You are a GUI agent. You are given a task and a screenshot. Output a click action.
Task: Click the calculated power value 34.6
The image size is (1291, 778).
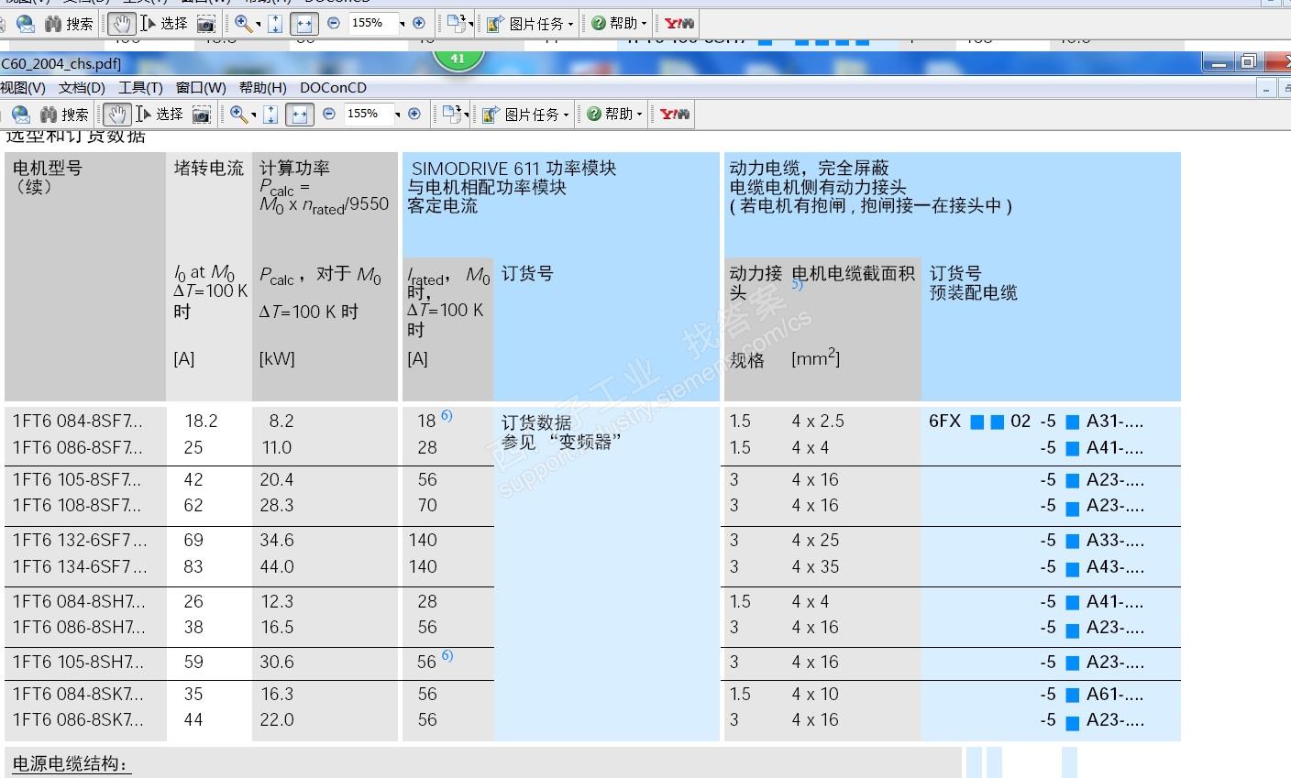coord(277,541)
